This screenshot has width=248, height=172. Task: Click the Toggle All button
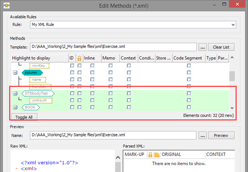click(24, 117)
